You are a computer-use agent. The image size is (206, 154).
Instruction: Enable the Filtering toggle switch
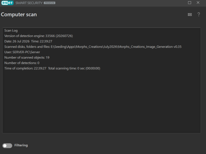pyautogui.click(x=7, y=146)
